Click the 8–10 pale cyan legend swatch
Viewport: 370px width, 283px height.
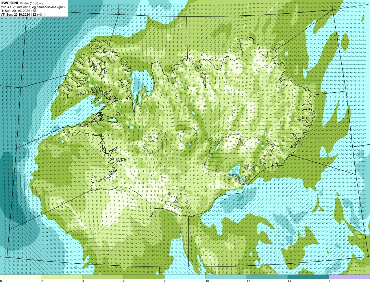185,277
